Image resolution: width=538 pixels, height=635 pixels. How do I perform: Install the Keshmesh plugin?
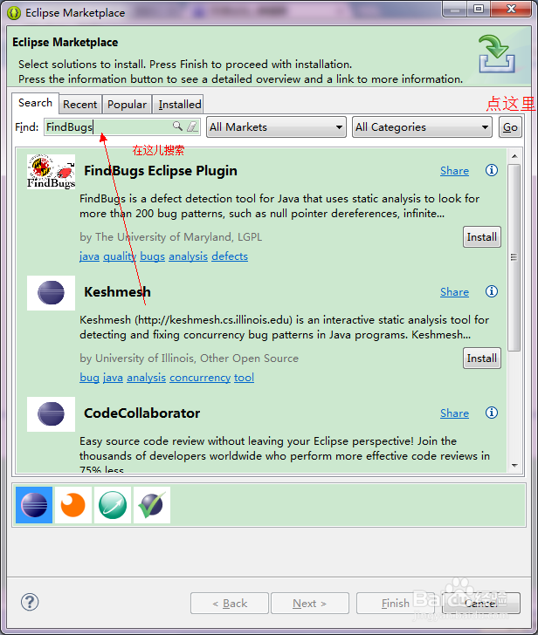point(481,358)
